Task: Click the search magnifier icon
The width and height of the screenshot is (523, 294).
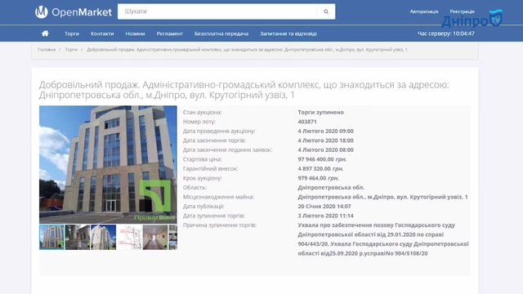Action: click(x=326, y=11)
